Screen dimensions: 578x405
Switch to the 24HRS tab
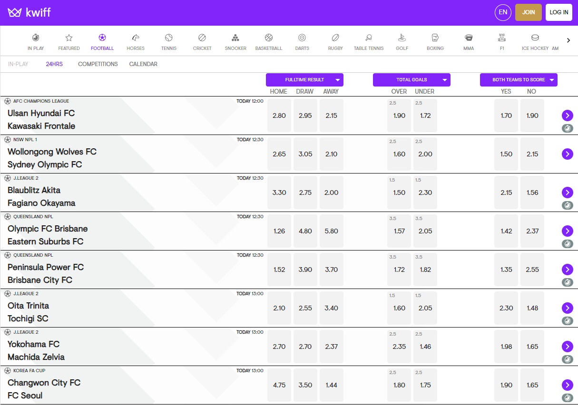[54, 64]
